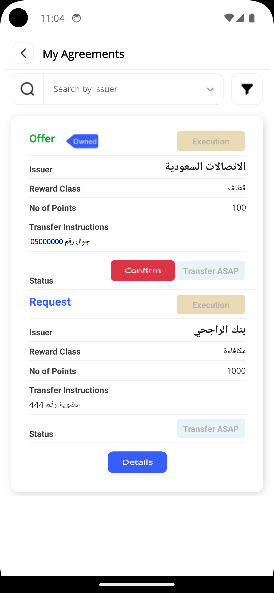Tap the notification face icon in status bar
The image size is (274, 593).
(76, 18)
